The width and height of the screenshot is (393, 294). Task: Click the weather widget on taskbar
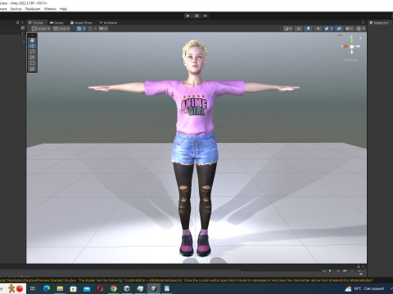click(x=365, y=288)
